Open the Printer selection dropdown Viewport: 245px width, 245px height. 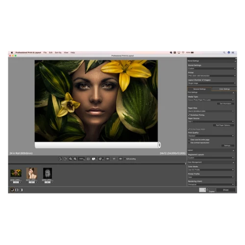click(x=212, y=76)
